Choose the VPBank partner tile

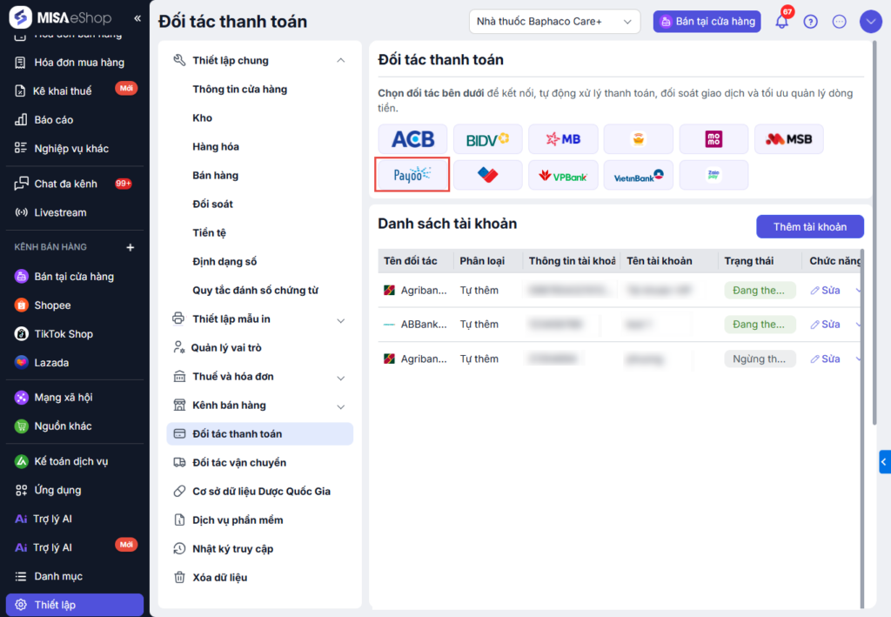[563, 175]
